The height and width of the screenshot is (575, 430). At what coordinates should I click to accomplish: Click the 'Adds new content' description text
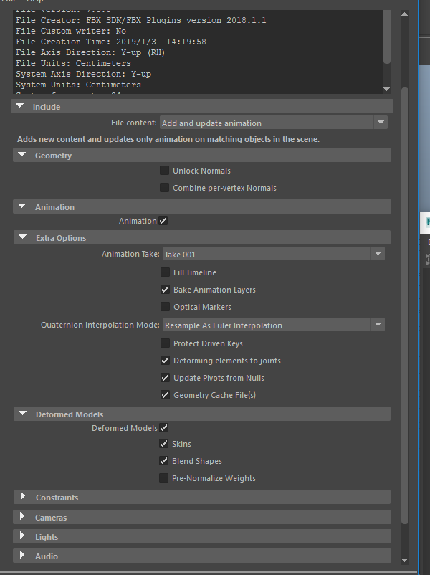point(168,139)
